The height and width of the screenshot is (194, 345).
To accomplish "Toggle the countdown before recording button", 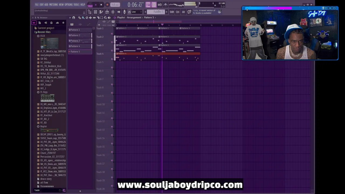I will (x=154, y=5).
